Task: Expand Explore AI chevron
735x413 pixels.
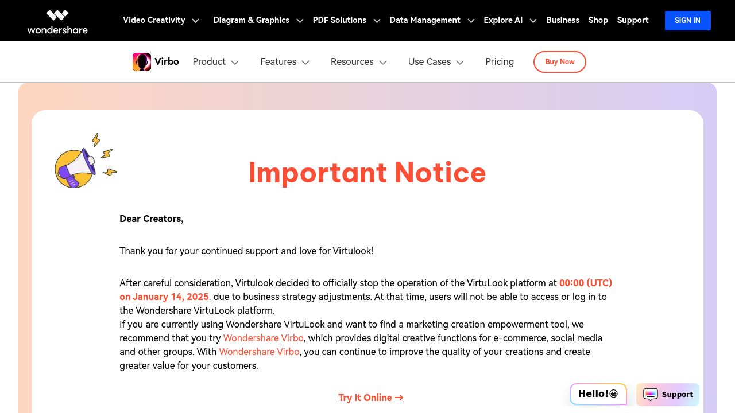Action: click(533, 21)
